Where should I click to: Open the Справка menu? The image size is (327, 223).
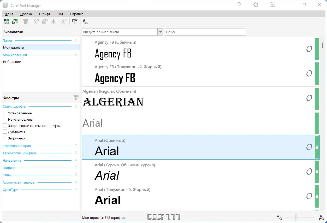pos(77,14)
